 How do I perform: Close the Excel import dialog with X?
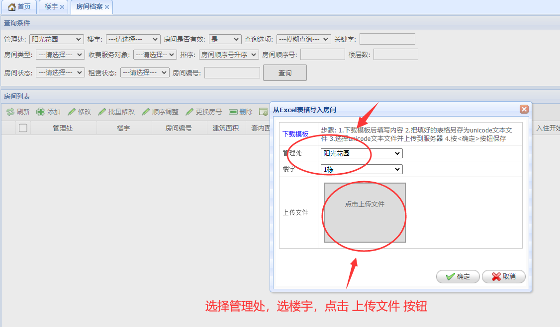tap(524, 109)
